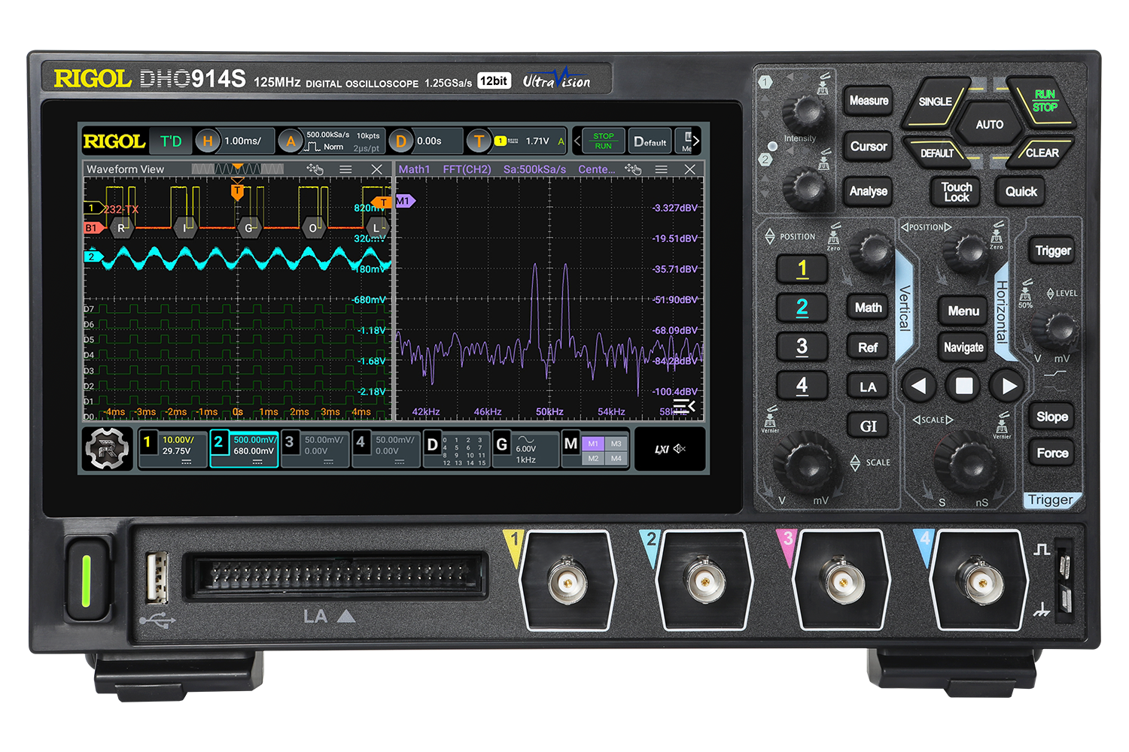This screenshot has width=1129, height=752.
Task: Push the Measure key
Action: (869, 101)
